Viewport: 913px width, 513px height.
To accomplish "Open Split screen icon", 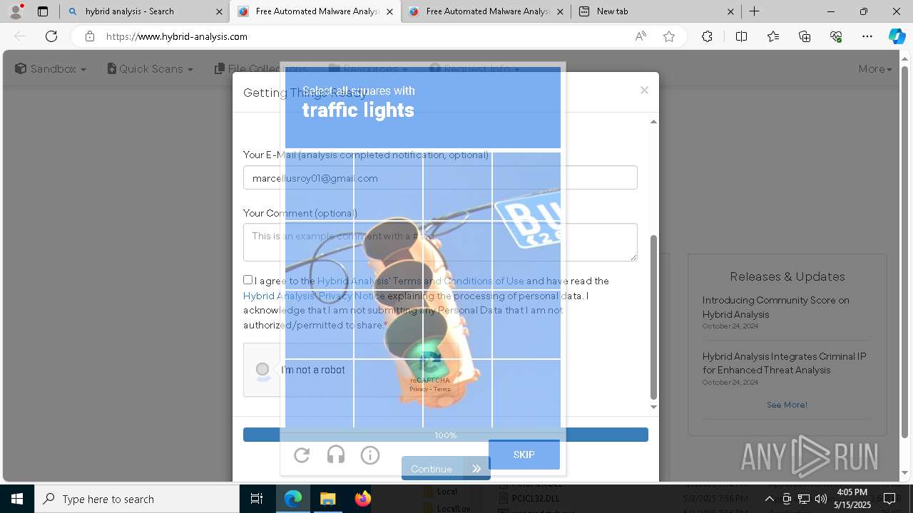I will (741, 36).
